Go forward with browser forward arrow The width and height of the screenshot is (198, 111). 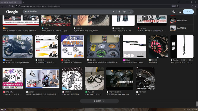tap(6, 6)
